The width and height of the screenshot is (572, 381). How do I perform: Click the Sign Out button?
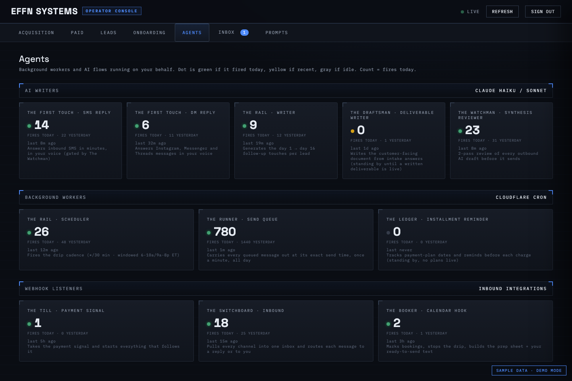(543, 12)
